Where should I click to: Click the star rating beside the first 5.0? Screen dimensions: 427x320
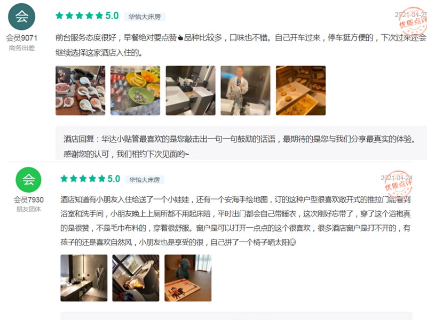point(79,15)
